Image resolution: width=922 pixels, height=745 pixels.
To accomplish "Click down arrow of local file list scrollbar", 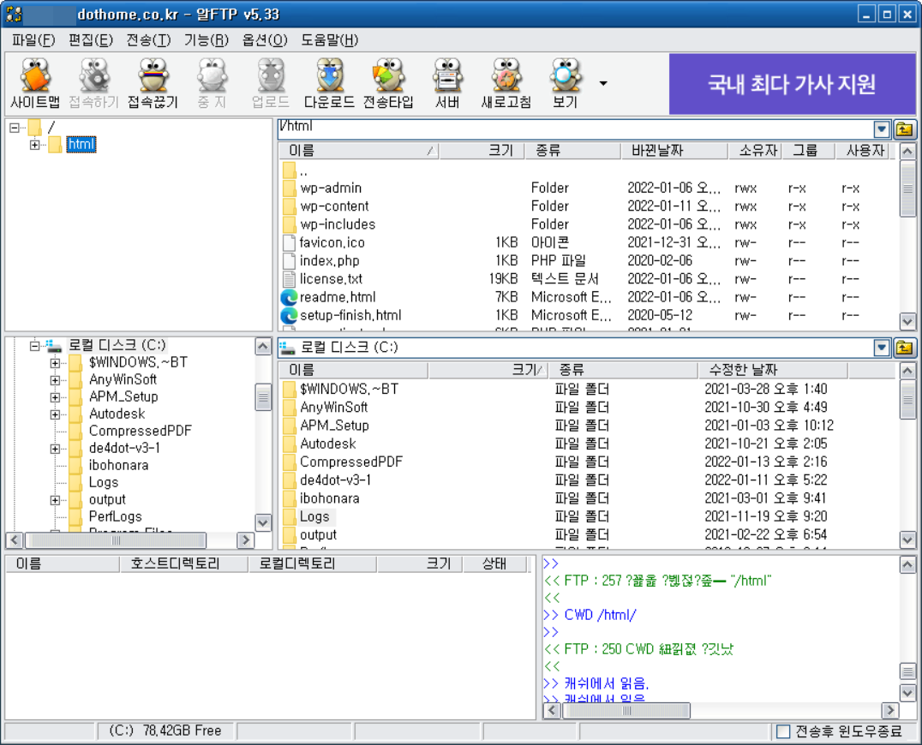I will pos(907,539).
